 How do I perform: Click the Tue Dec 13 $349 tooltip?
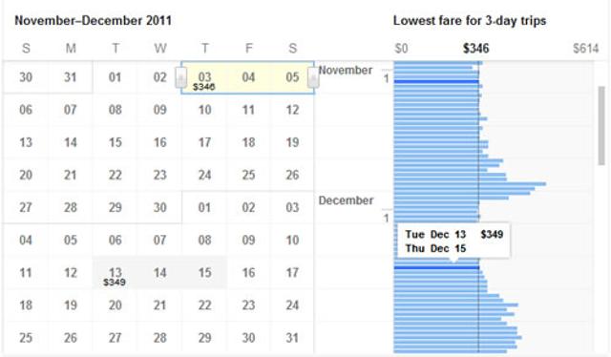click(453, 241)
